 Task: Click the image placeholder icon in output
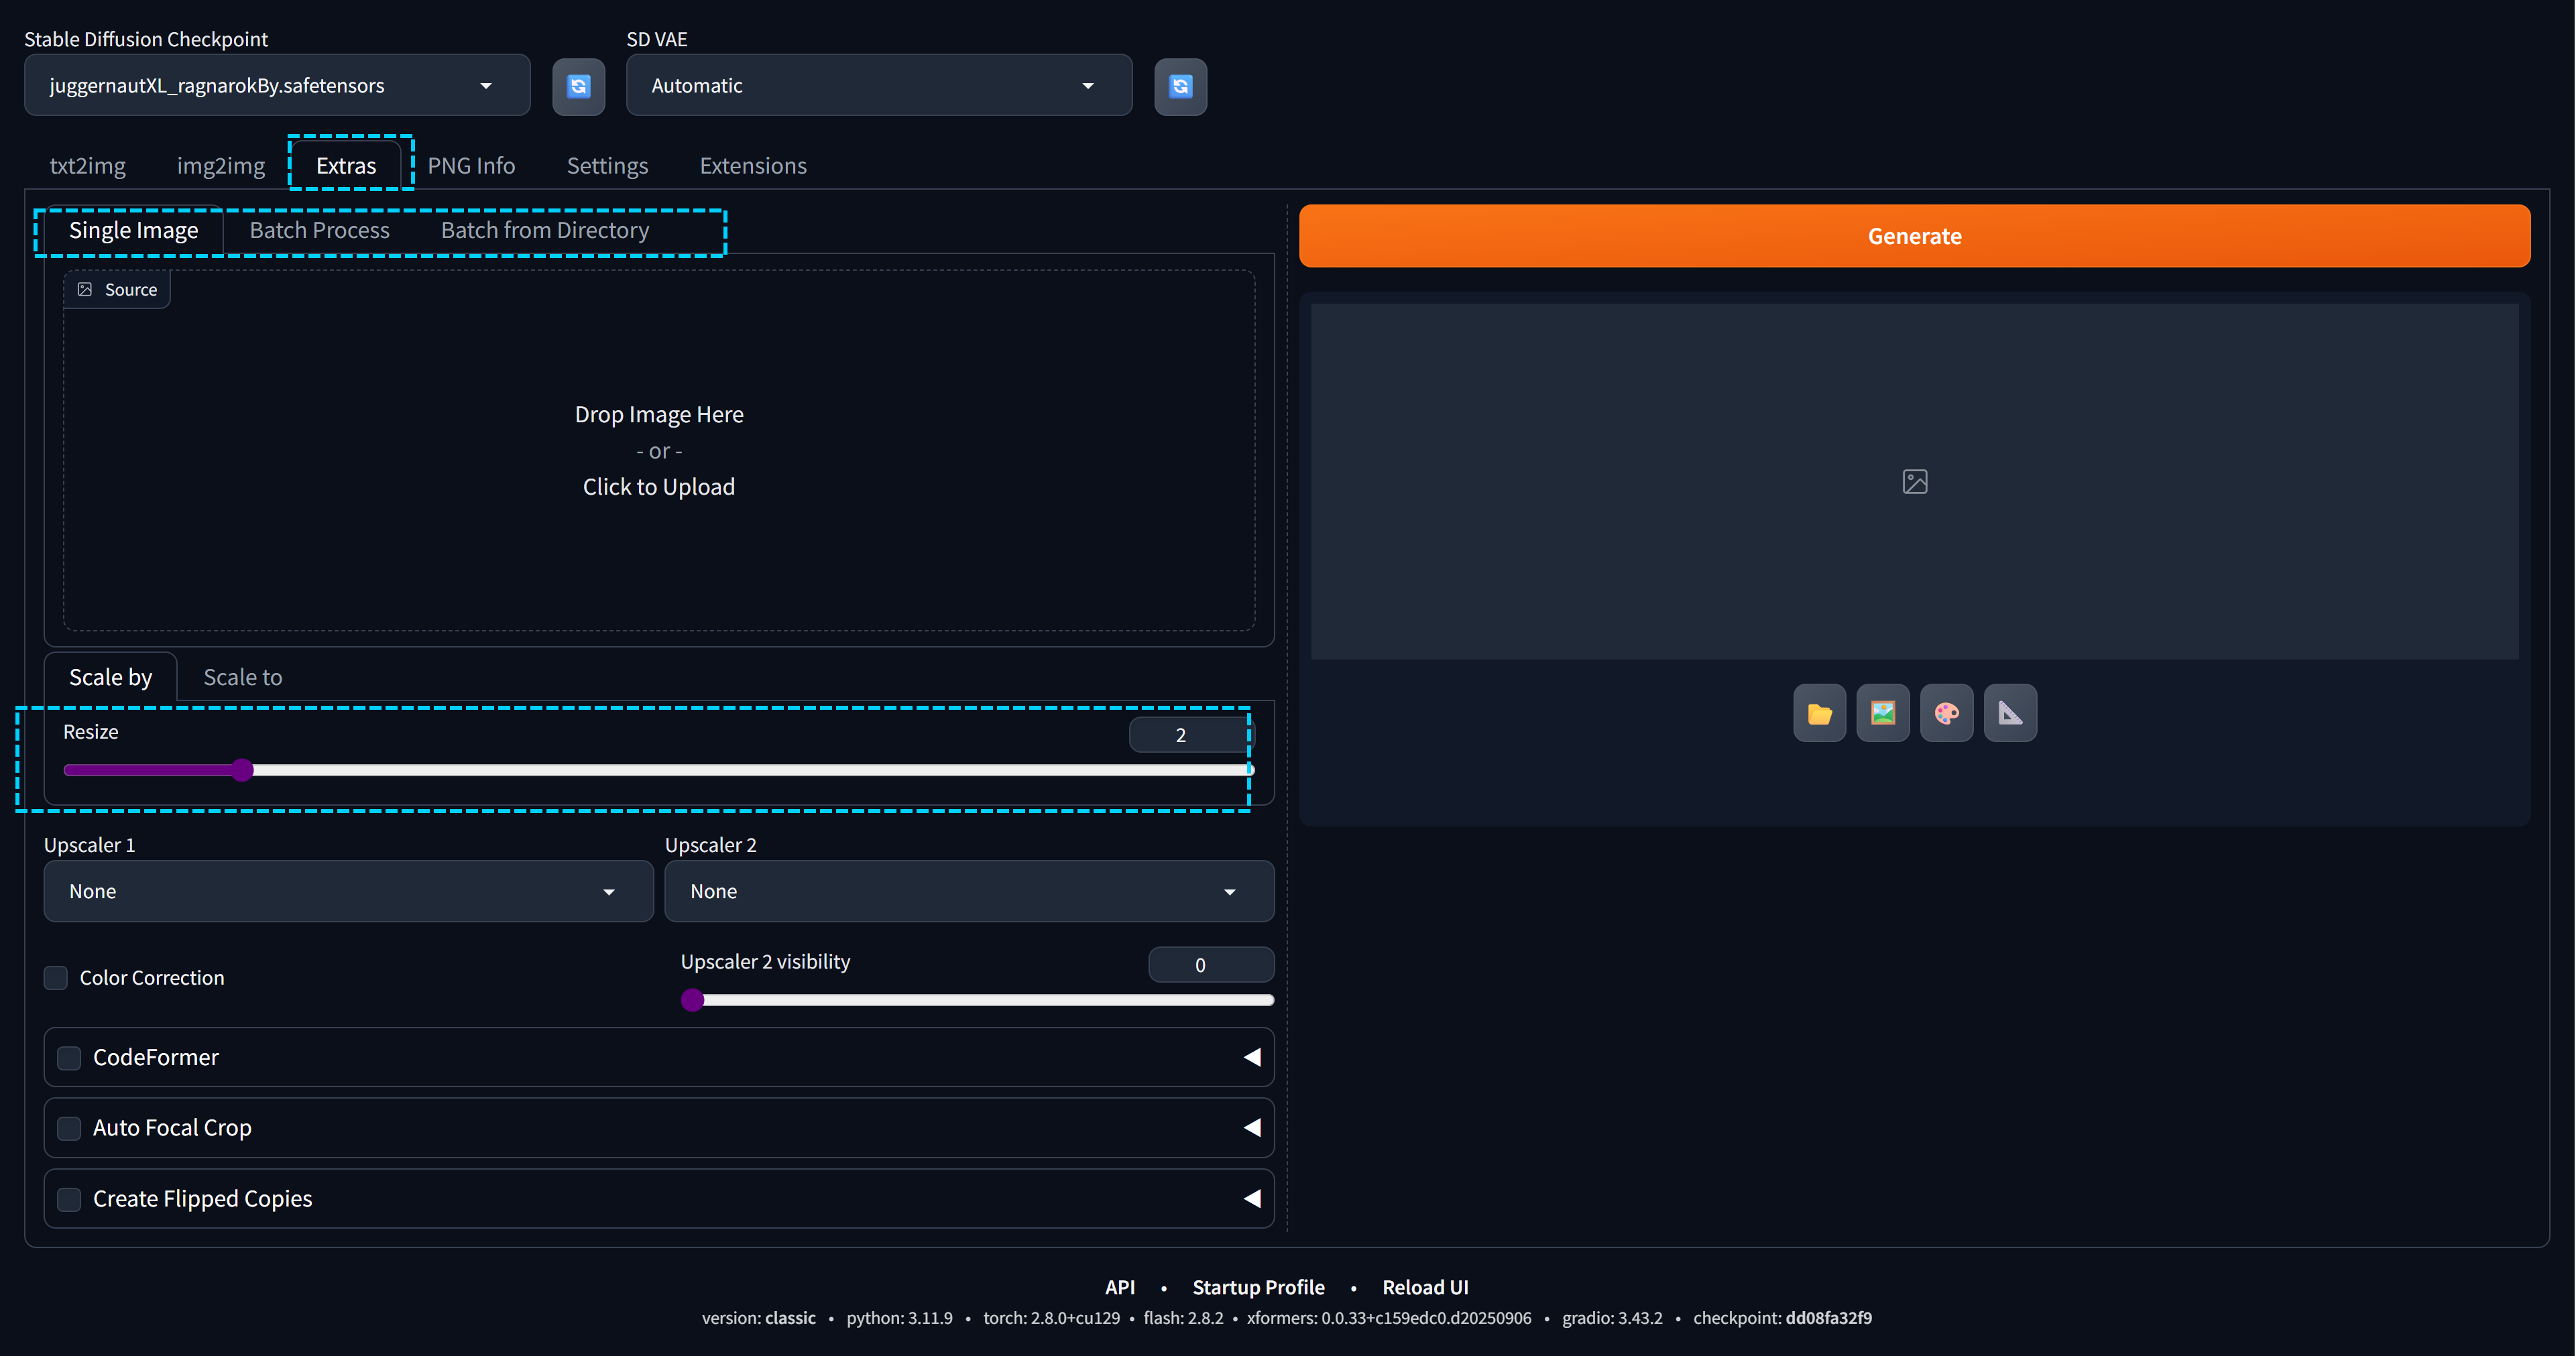click(1914, 482)
